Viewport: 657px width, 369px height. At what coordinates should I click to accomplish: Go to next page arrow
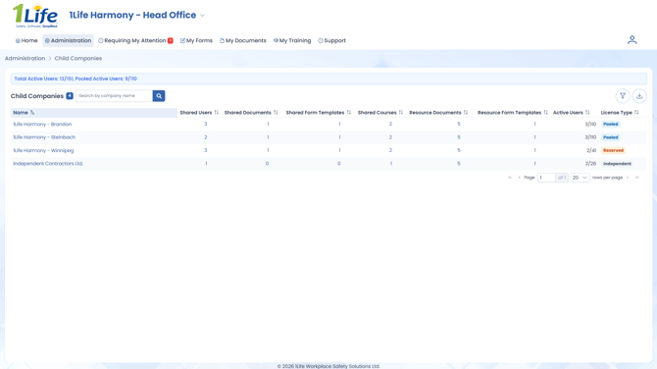click(x=628, y=178)
